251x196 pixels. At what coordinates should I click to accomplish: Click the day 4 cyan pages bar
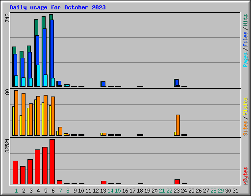coord(38,75)
